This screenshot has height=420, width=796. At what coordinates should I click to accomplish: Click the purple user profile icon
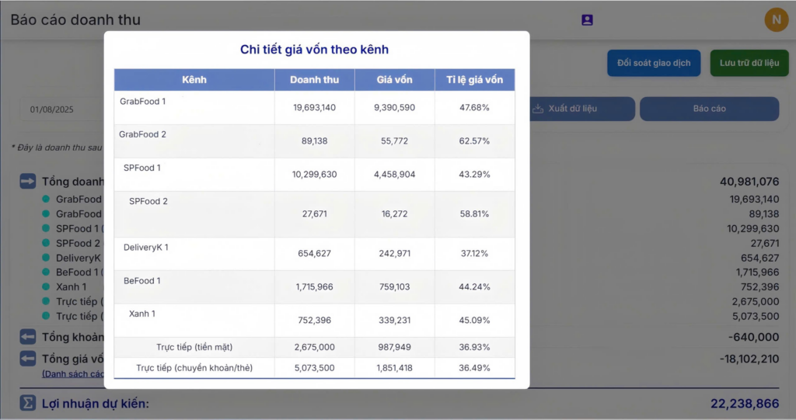pos(587,20)
